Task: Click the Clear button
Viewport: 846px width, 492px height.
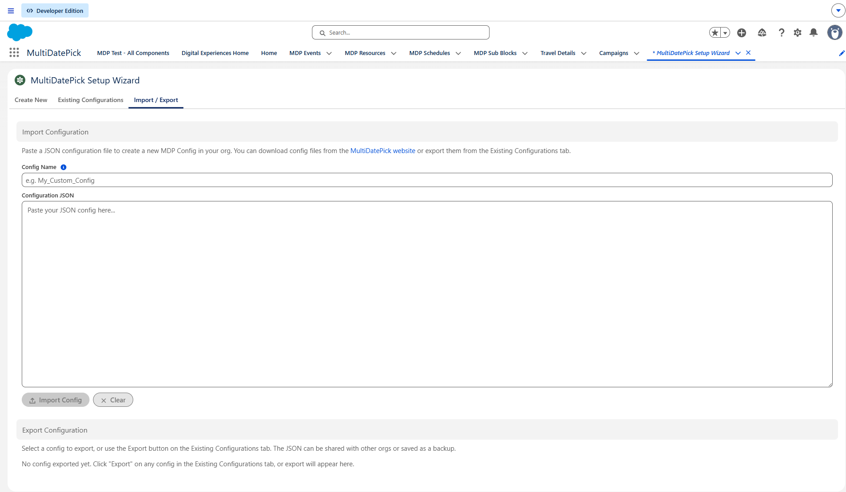Action: (113, 400)
